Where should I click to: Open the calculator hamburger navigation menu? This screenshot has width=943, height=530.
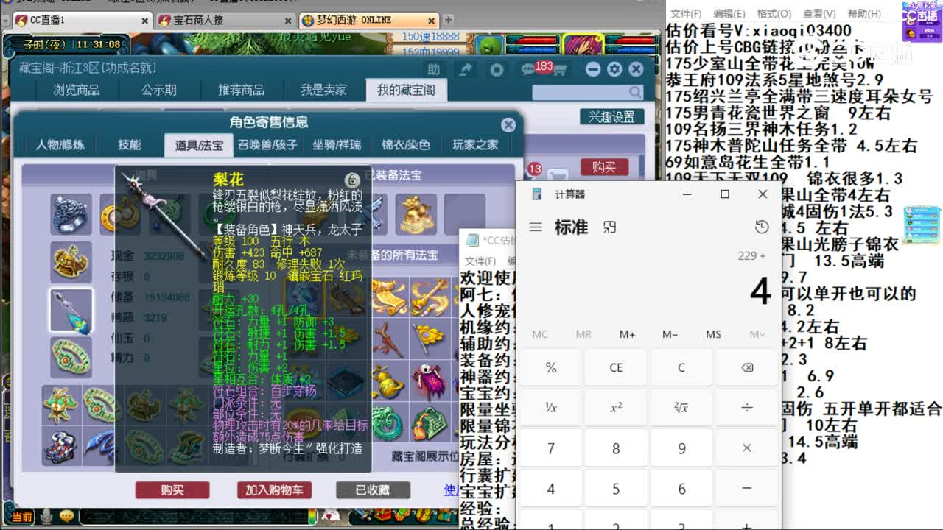(536, 227)
